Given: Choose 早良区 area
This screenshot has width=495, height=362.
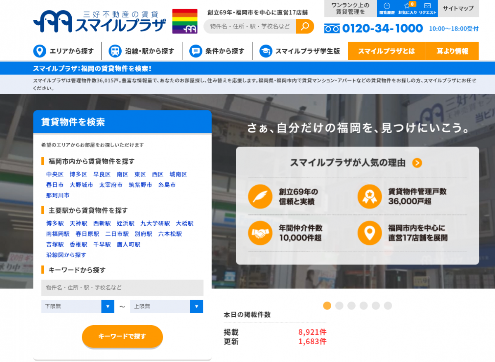Looking at the screenshot, I should pos(102,174).
